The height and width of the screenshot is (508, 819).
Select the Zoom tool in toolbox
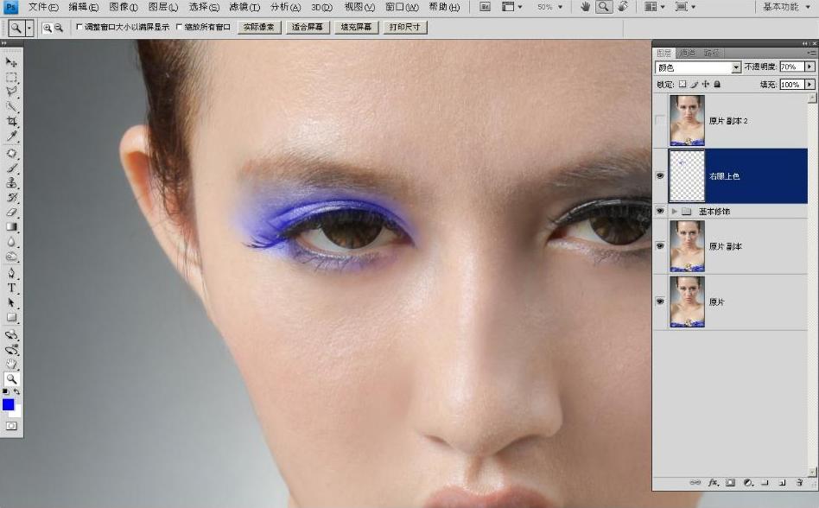tap(11, 379)
